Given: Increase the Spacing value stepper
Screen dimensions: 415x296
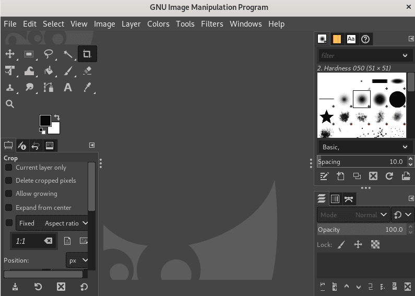Looking at the screenshot, I should tap(410, 159).
